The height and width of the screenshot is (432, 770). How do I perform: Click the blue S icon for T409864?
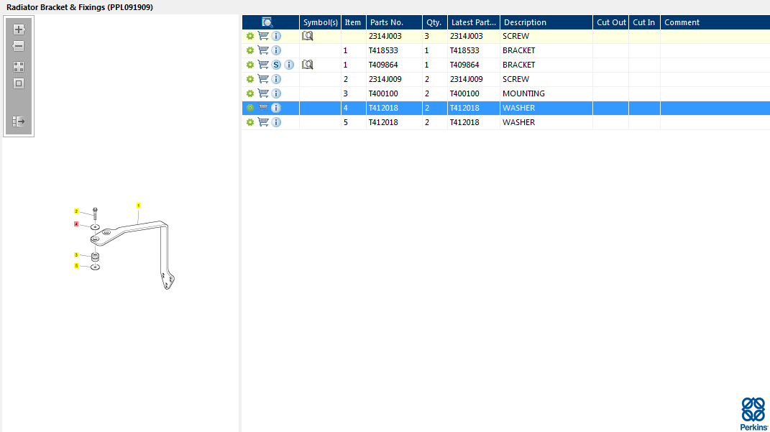276,65
